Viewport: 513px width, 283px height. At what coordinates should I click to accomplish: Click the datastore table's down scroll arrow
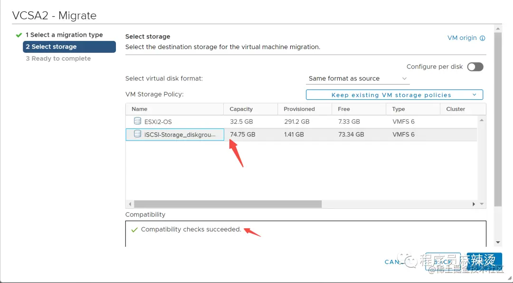tap(481, 204)
